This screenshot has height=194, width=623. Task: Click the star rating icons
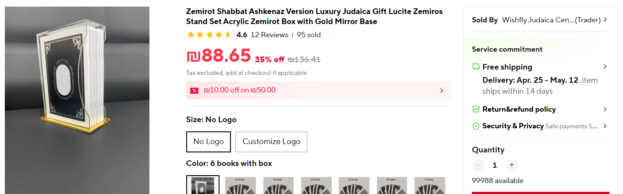click(209, 35)
